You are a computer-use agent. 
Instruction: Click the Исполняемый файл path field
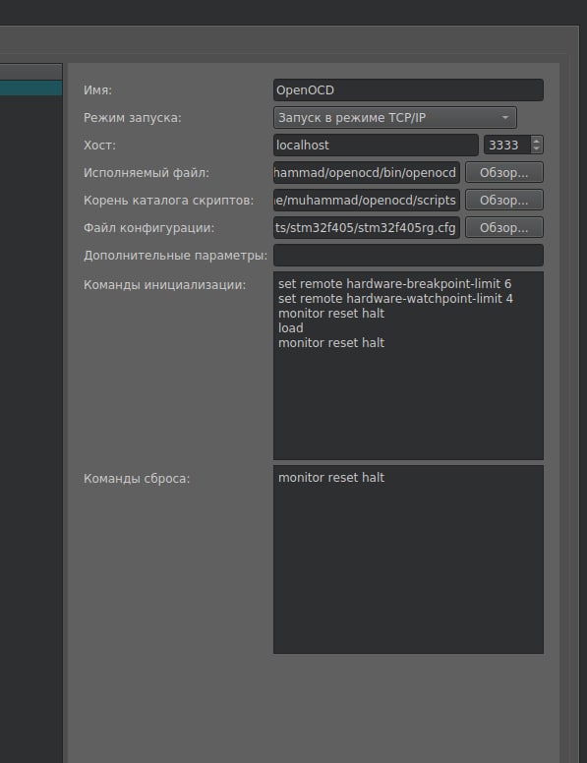pyautogui.click(x=367, y=173)
